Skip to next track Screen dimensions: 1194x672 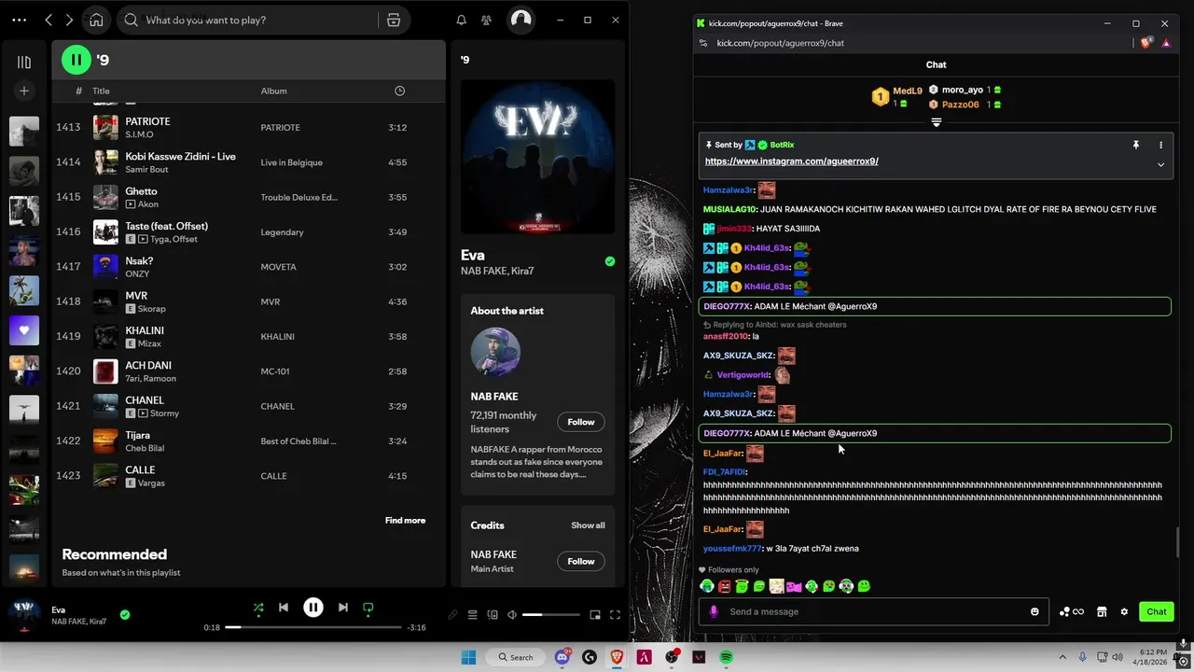tap(343, 608)
